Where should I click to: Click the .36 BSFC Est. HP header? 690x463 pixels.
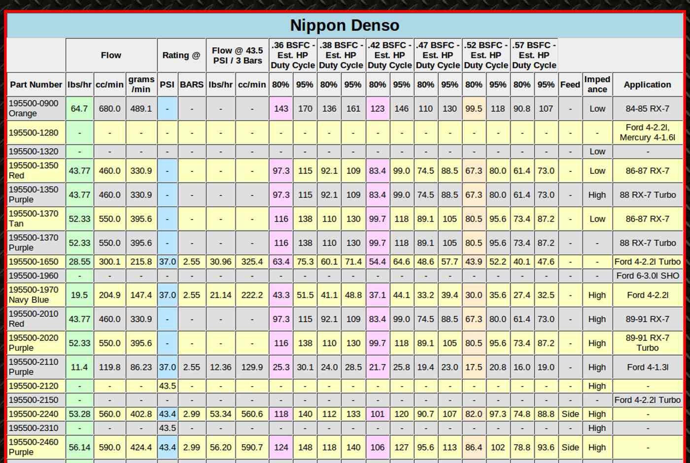click(293, 55)
